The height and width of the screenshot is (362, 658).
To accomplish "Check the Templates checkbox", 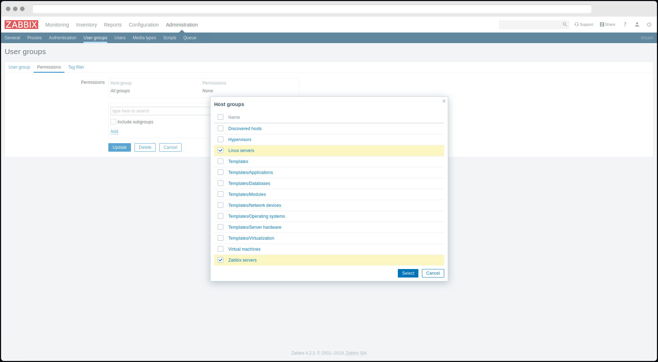I will (x=221, y=161).
